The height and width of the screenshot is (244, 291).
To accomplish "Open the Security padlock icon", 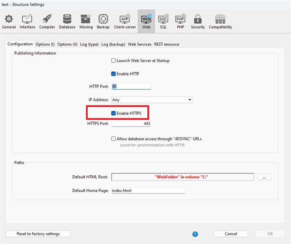I will coord(197,21).
